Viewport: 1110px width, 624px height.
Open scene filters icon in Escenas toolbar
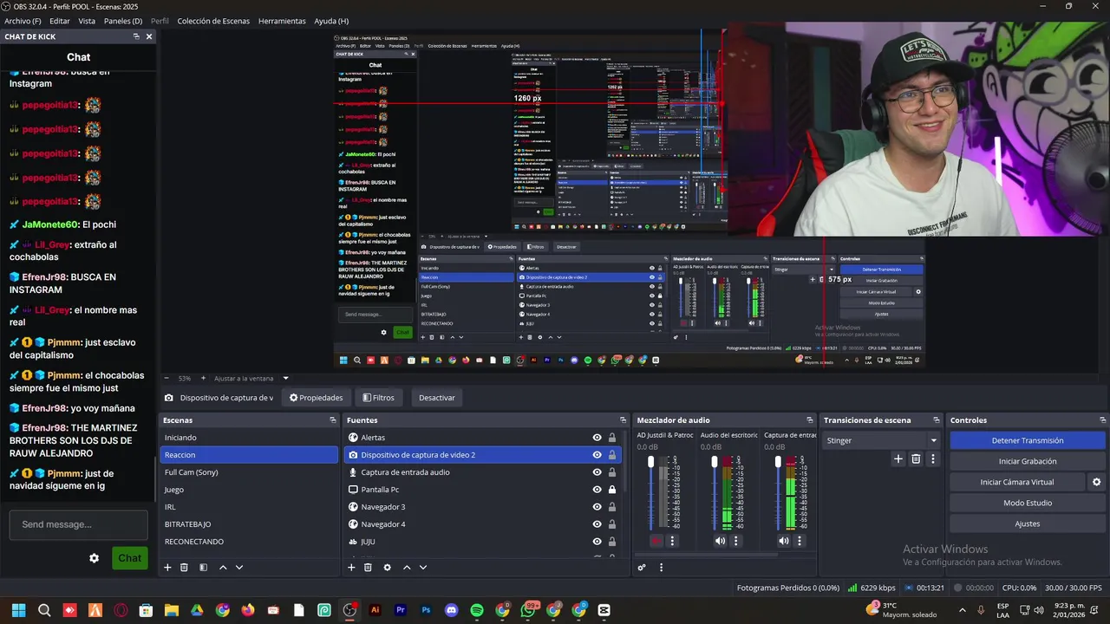coord(203,568)
